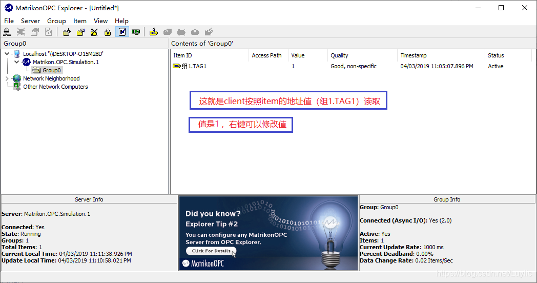Viewport: 537px width, 283px height.
Task: Click 'Current Update Rate: 1000 ms' text
Action: 401,247
